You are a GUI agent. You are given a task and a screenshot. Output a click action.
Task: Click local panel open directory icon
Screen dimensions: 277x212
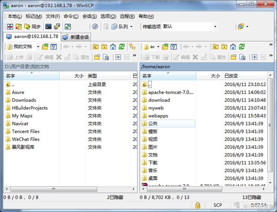[45, 47]
